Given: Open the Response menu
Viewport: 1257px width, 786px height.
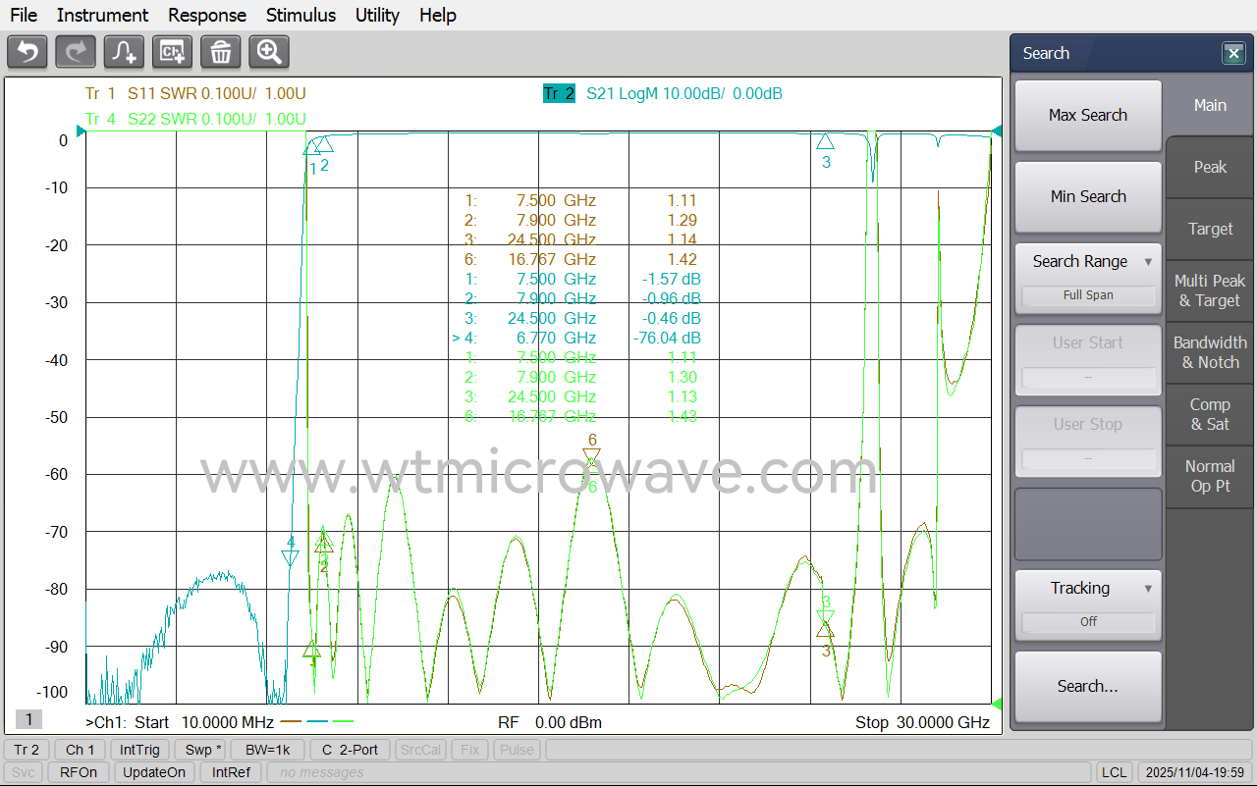Looking at the screenshot, I should pyautogui.click(x=207, y=15).
